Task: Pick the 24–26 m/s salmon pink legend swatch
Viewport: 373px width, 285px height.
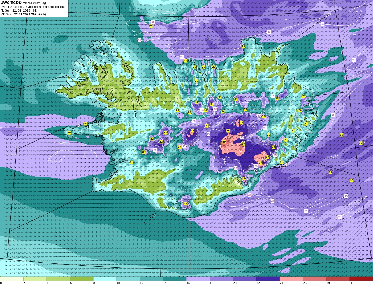Action: (291, 279)
